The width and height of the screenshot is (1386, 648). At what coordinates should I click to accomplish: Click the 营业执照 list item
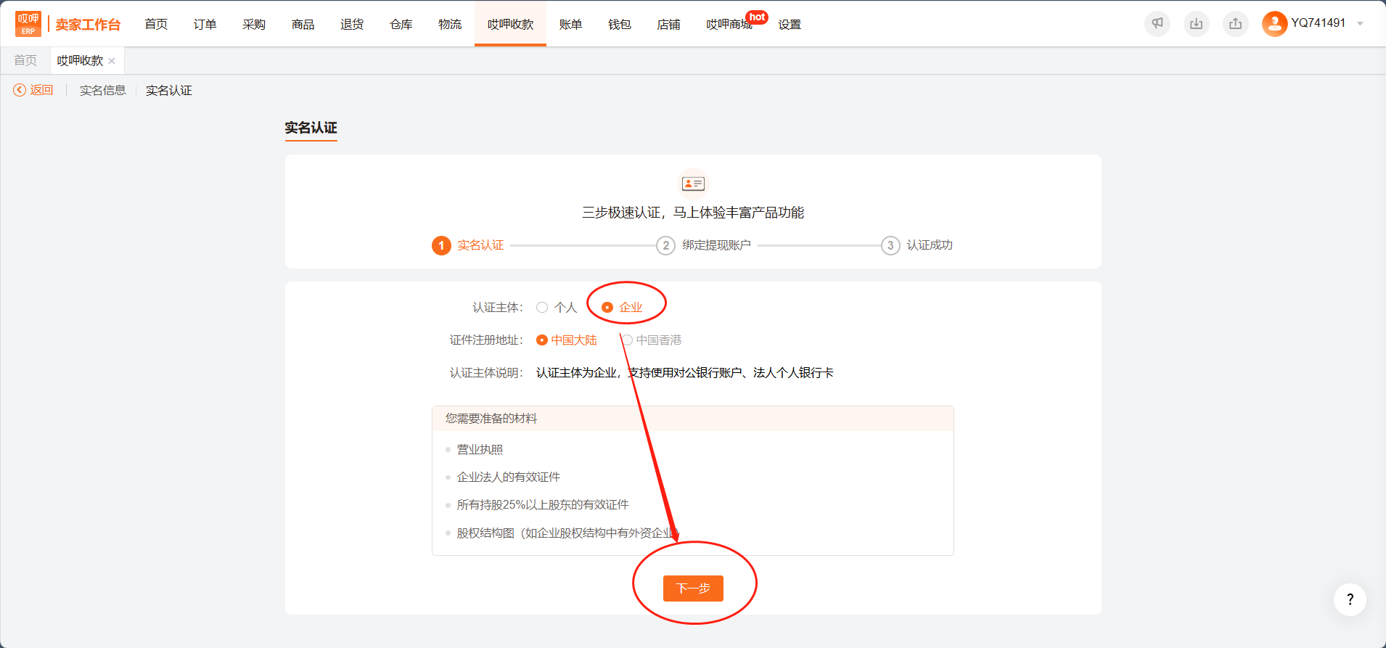pyautogui.click(x=480, y=449)
